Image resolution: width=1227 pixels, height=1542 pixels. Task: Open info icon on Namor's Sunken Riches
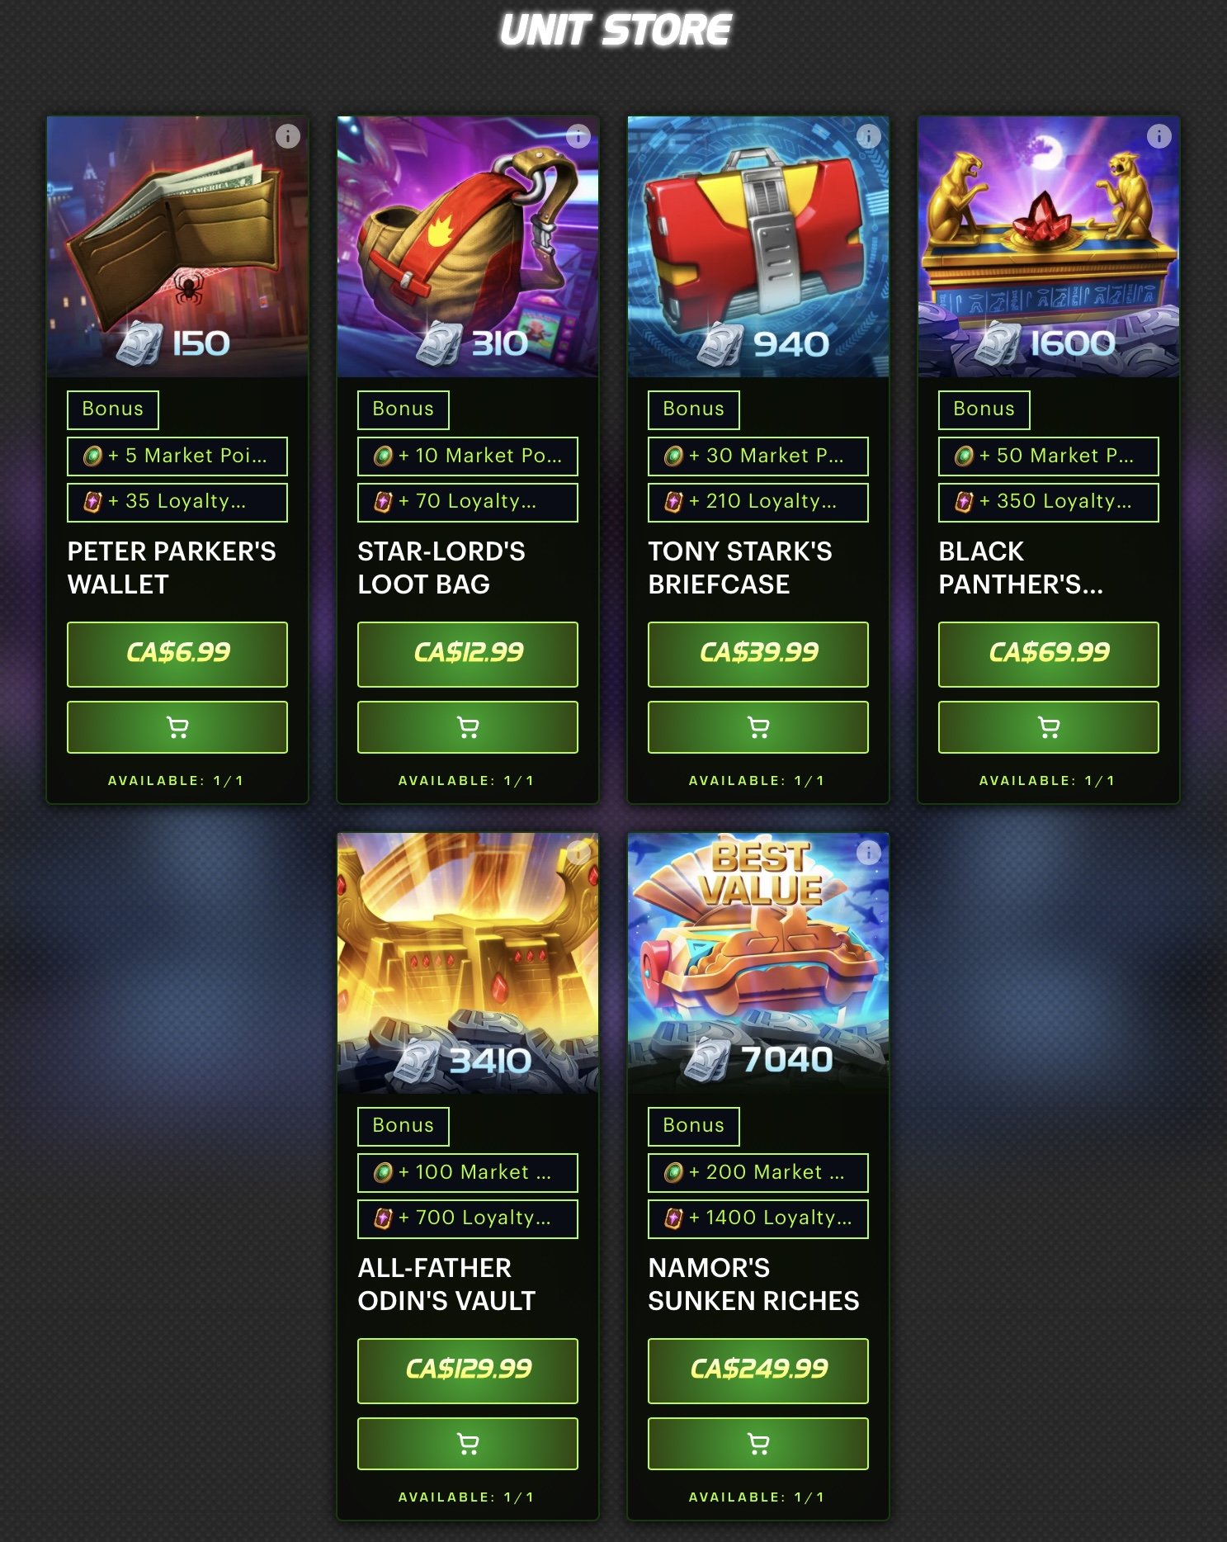pos(869,853)
